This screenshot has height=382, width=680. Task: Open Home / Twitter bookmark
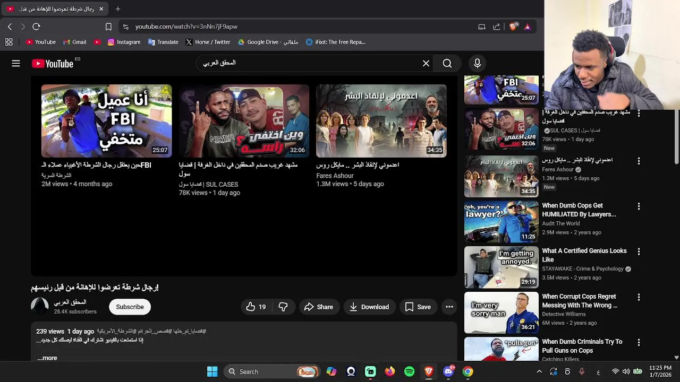pyautogui.click(x=208, y=42)
